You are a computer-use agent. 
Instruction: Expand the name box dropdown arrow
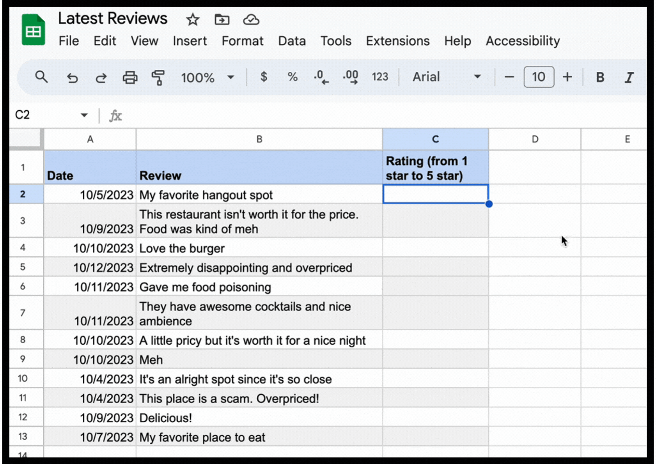pos(84,115)
